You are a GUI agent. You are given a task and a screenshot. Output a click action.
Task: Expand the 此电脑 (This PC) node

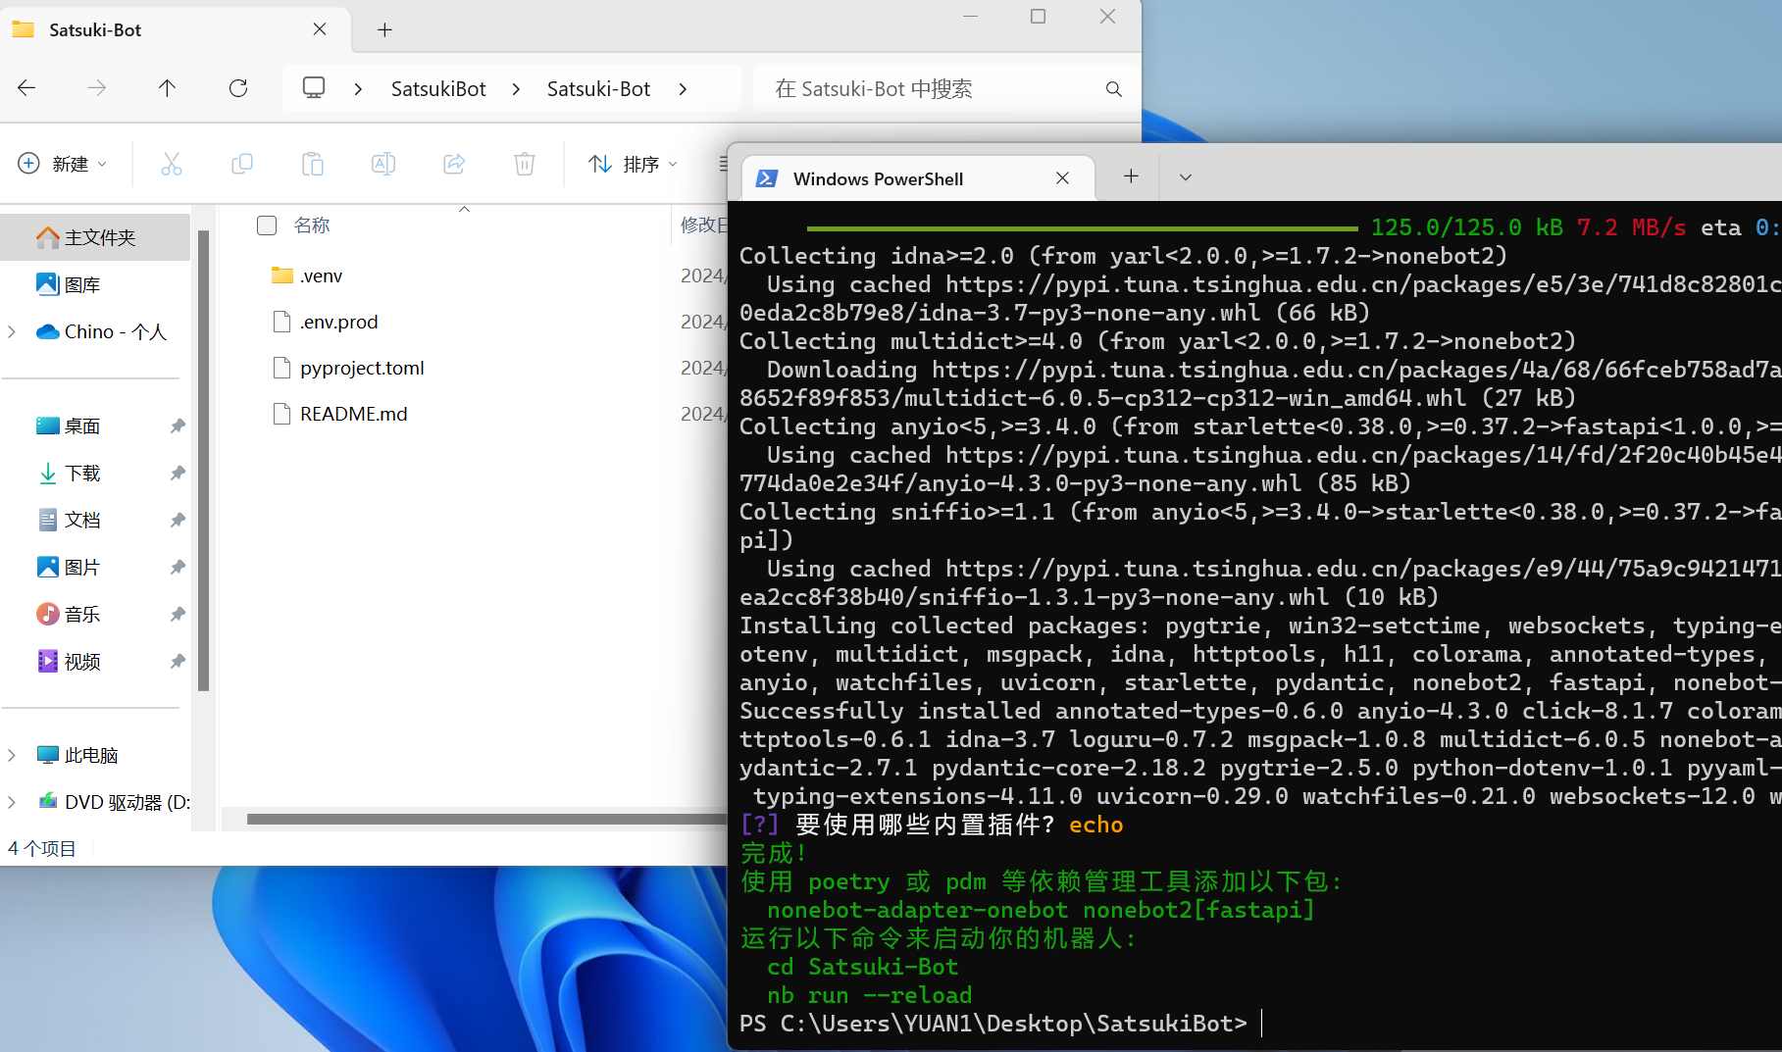[12, 755]
